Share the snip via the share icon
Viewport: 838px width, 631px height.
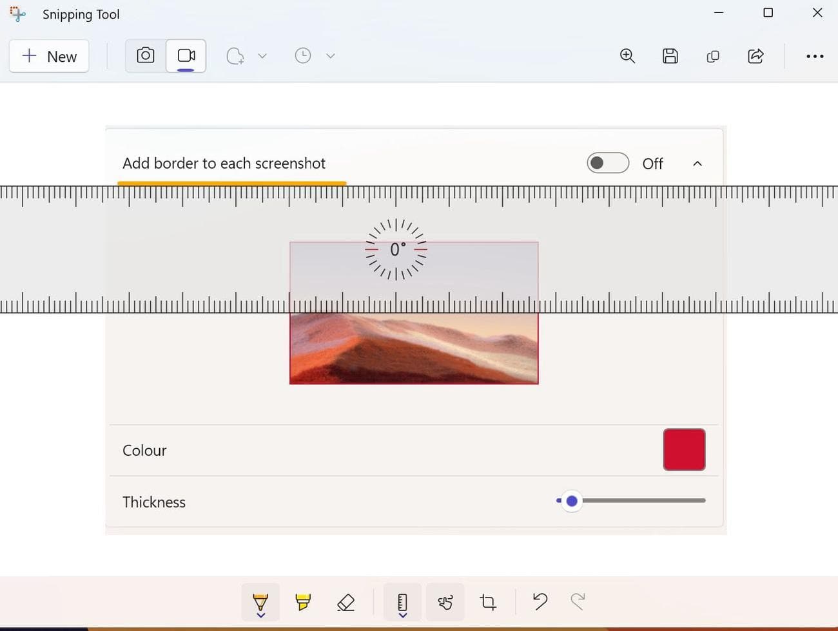tap(755, 56)
